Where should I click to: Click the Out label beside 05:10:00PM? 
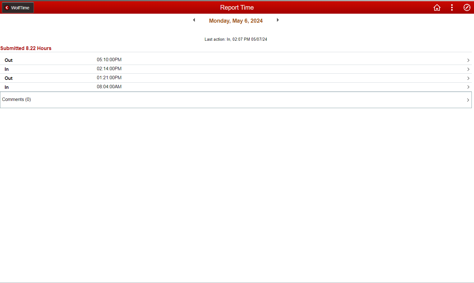pos(9,60)
